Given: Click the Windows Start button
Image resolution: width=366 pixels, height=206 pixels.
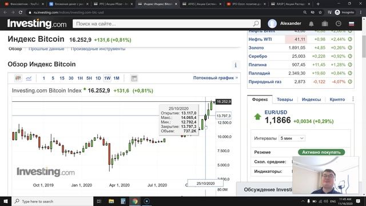Looking at the screenshot, I should (6, 201).
